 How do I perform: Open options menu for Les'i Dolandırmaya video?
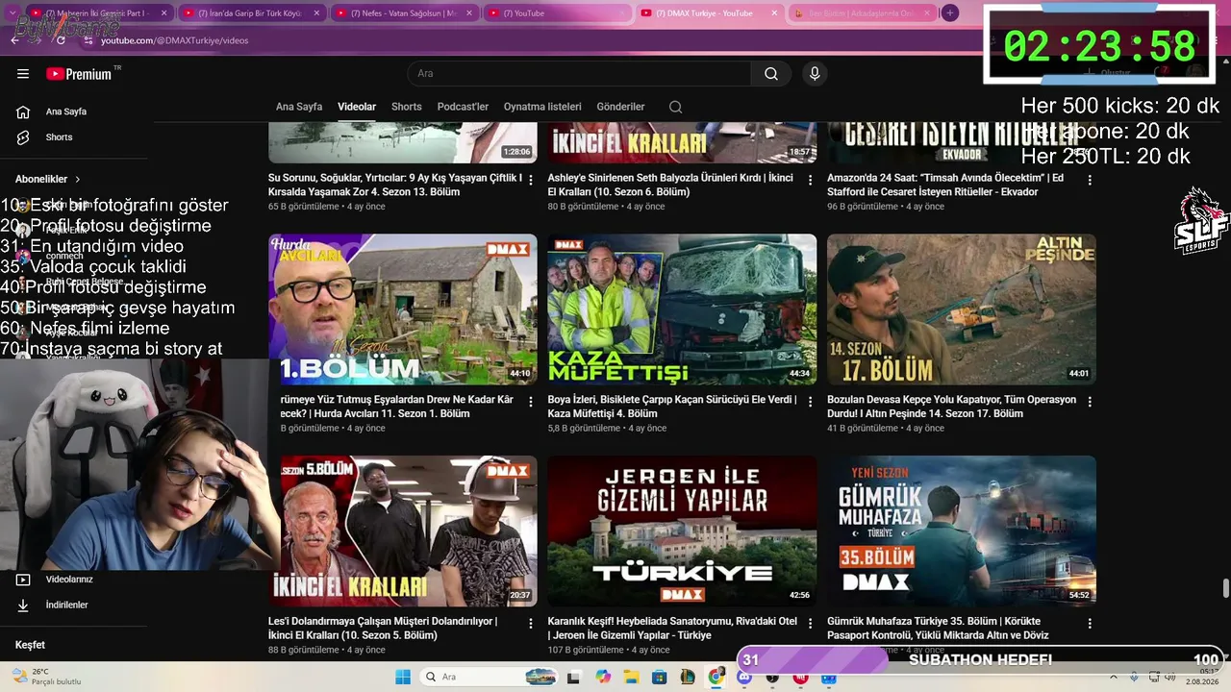531,624
